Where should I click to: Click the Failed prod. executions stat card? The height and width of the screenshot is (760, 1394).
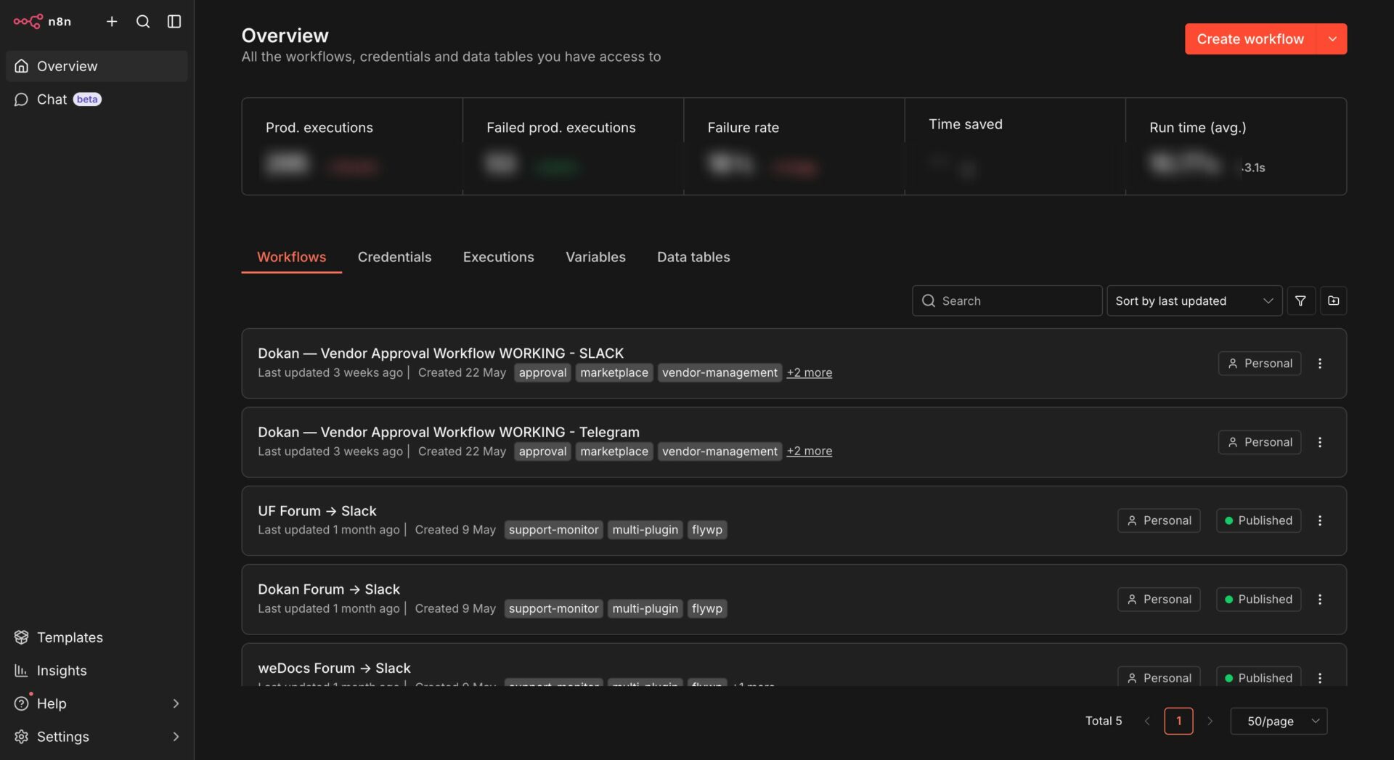click(573, 147)
